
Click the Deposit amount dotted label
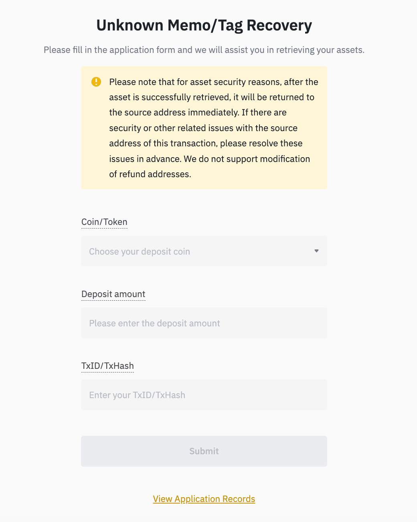(113, 294)
